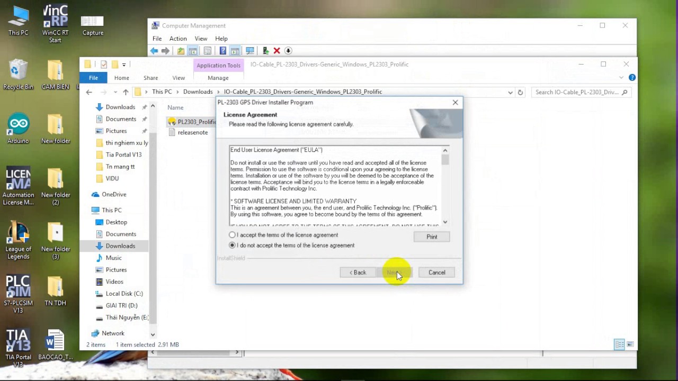Viewport: 678px width, 381px height.
Task: Open the File menu in Computer Management
Action: click(157, 39)
